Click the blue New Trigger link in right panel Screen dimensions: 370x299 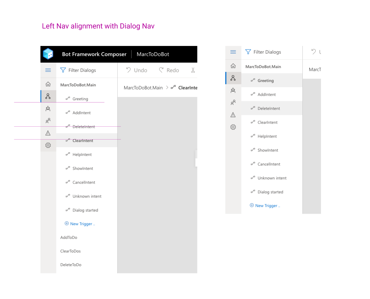(x=265, y=205)
